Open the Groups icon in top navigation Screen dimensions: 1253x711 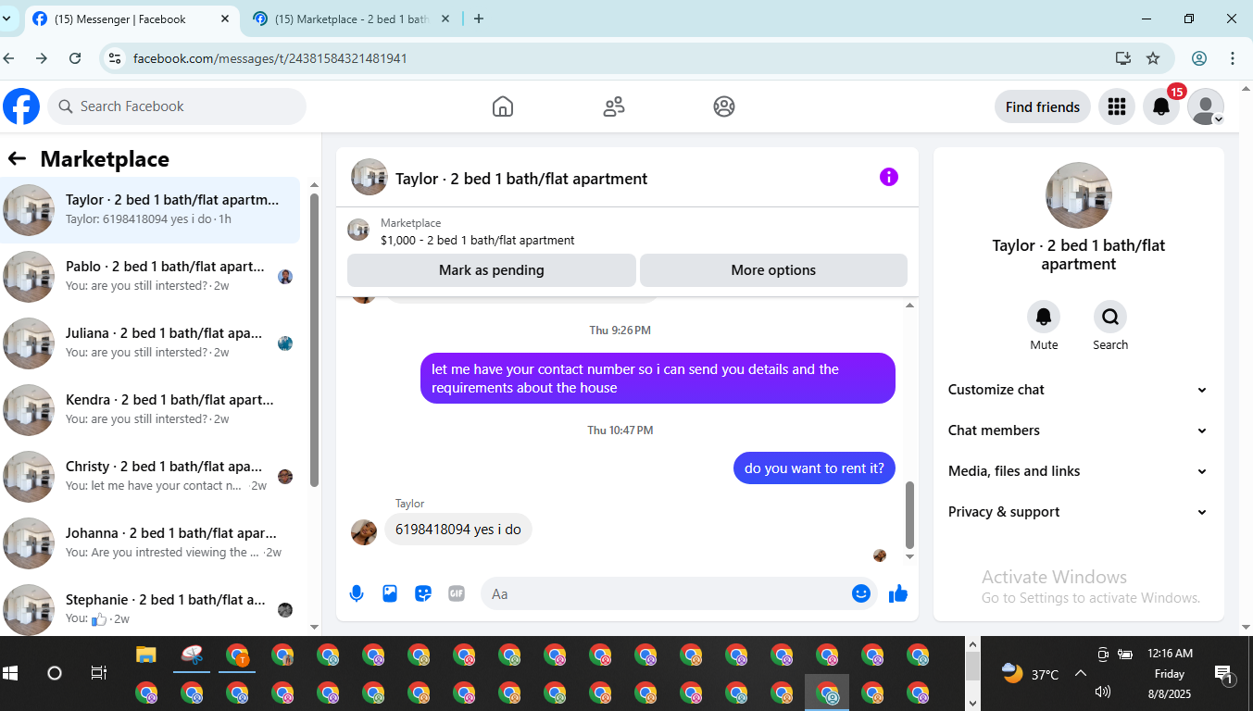(x=724, y=106)
